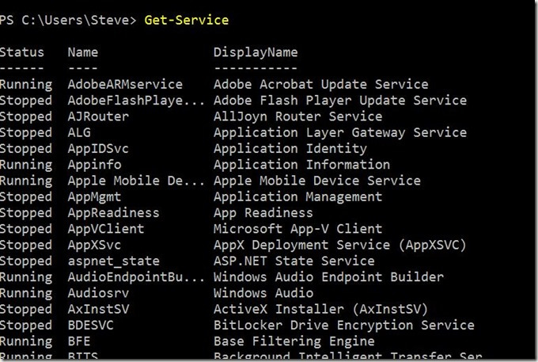
Task: Click the Name column header
Action: (83, 52)
